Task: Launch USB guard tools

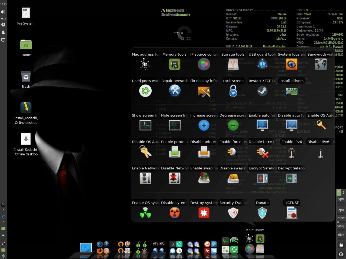Action: tap(262, 64)
